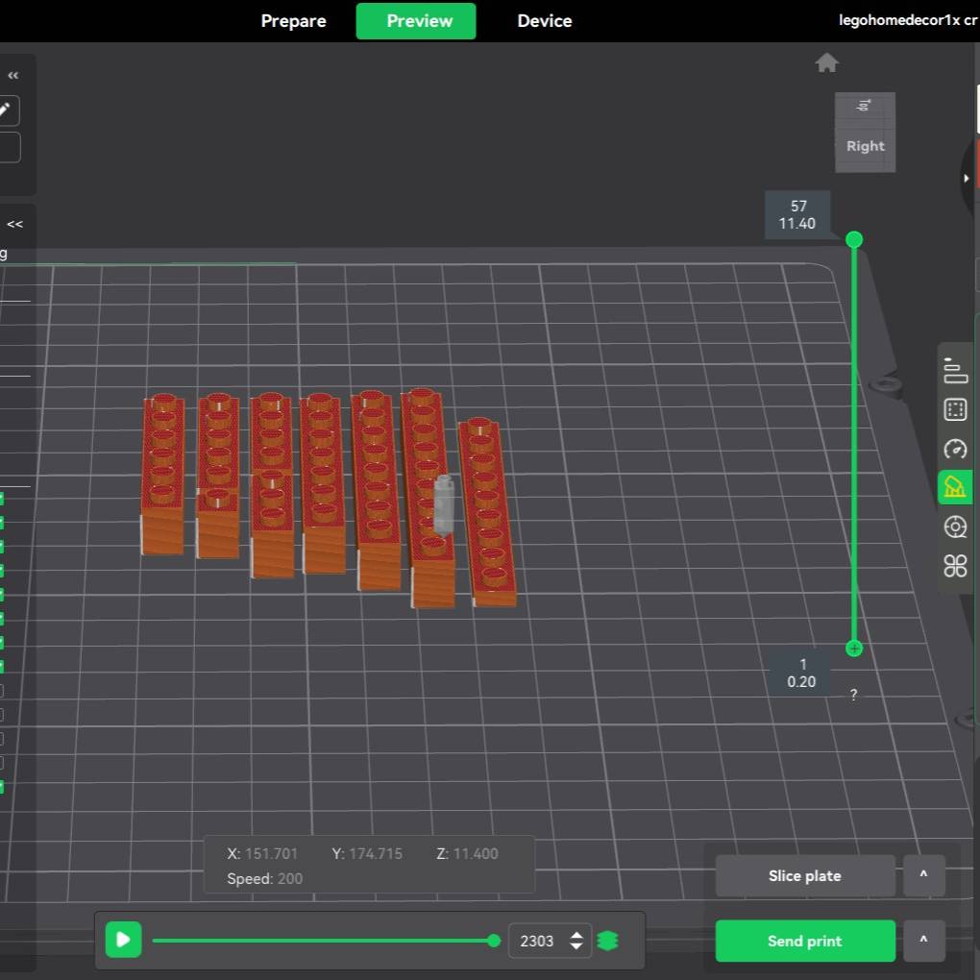Play the print path animation
This screenshot has height=980, width=980.
point(123,940)
